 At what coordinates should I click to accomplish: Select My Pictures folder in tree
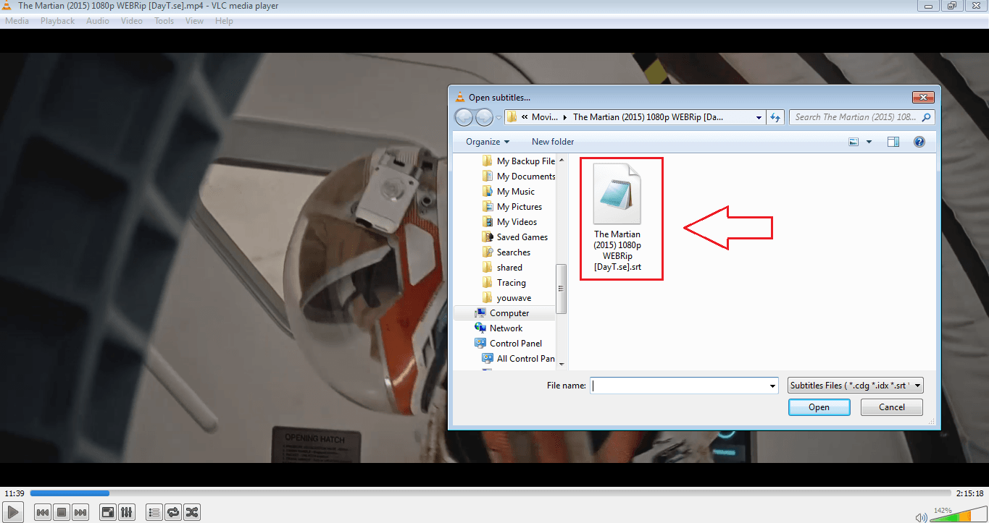coord(512,207)
